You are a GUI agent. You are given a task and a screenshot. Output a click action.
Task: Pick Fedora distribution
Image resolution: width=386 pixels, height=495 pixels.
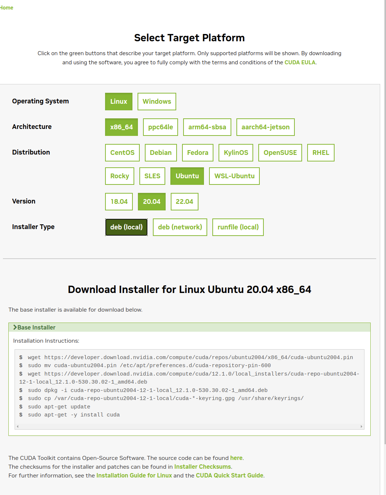point(198,153)
